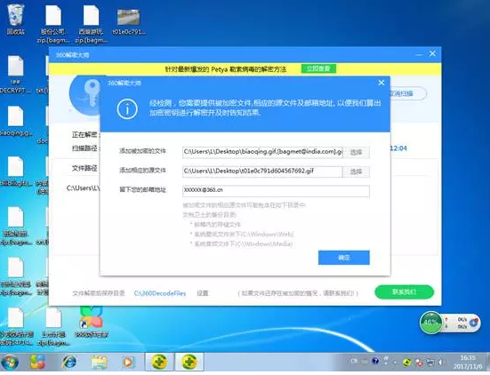This screenshot has width=490, height=375.
Task: Select the DECRYPT desktop file
Action: click(x=15, y=75)
